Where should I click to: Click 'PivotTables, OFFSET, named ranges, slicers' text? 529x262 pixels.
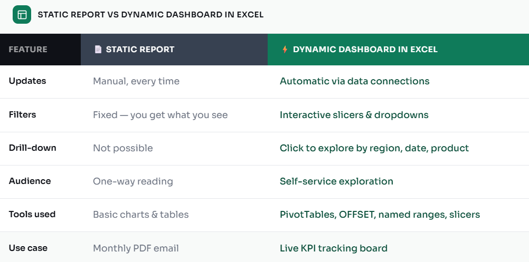point(380,215)
